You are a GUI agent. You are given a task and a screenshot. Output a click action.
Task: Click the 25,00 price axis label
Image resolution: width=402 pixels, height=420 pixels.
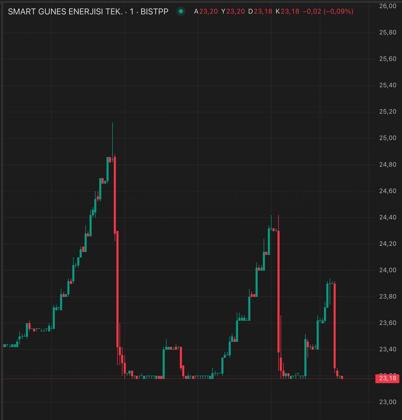pyautogui.click(x=388, y=138)
